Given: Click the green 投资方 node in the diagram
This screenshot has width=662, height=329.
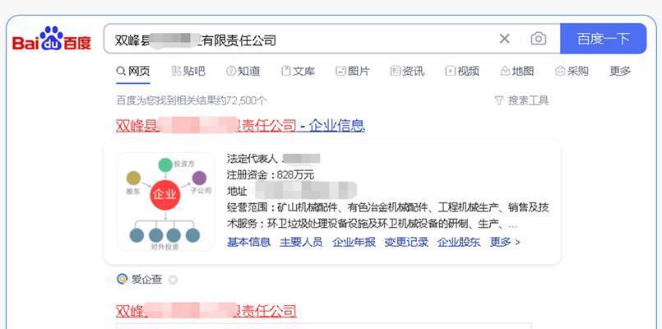Looking at the screenshot, I should tap(165, 164).
